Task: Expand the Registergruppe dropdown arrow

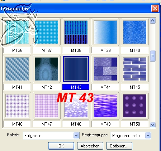Action: (148, 136)
